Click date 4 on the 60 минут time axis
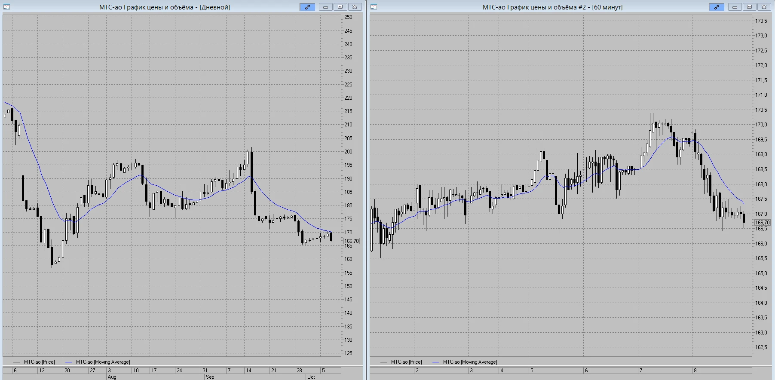Image resolution: width=775 pixels, height=380 pixels. [x=502, y=371]
